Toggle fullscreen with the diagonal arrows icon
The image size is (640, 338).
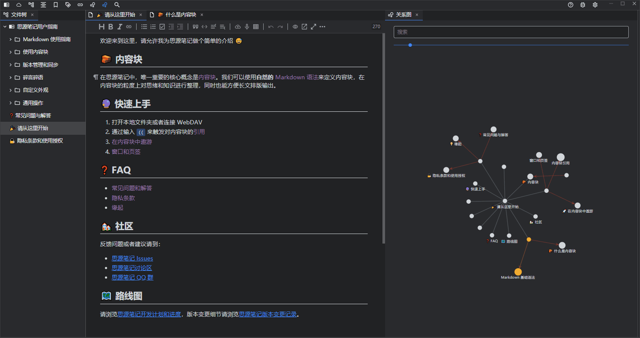(313, 27)
